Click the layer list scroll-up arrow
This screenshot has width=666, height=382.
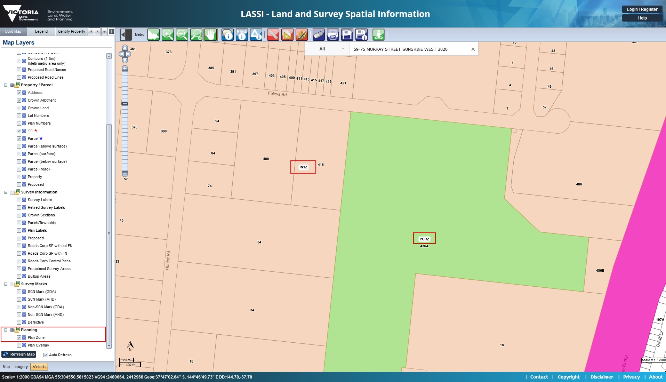click(109, 56)
